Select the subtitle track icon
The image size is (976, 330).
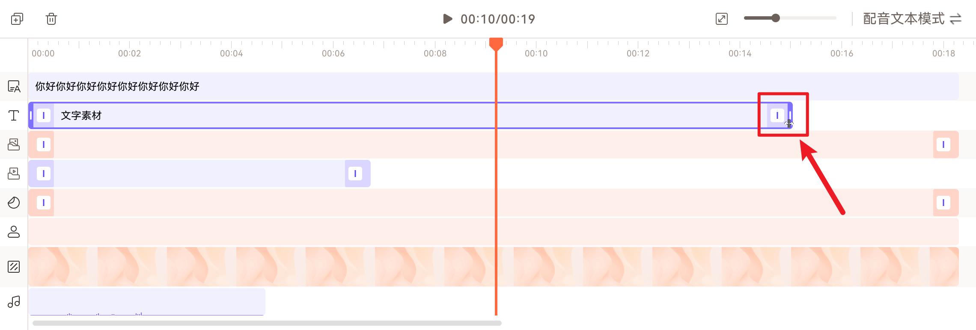[x=14, y=86]
